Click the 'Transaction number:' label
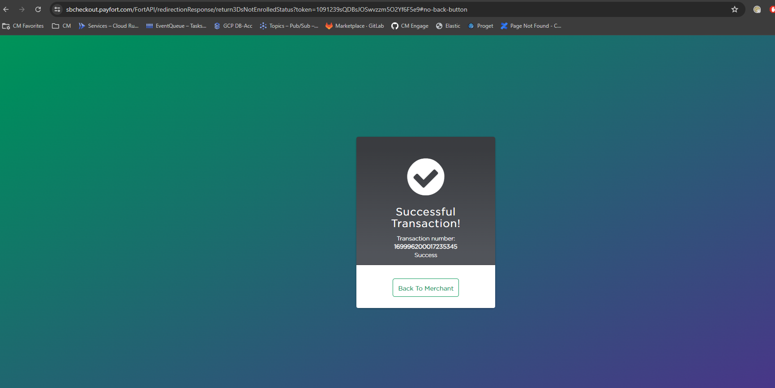The image size is (775, 388). (x=426, y=239)
